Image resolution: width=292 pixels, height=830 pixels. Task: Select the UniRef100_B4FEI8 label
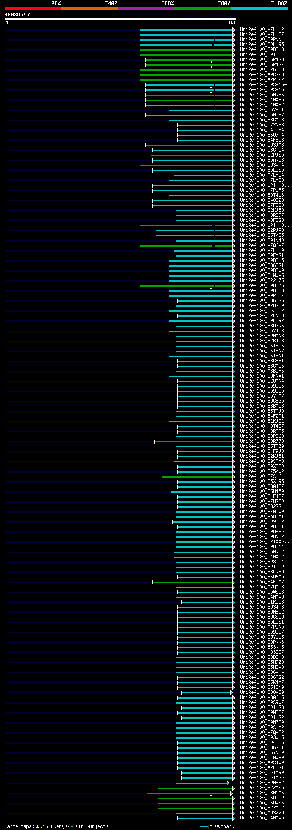[262, 140]
